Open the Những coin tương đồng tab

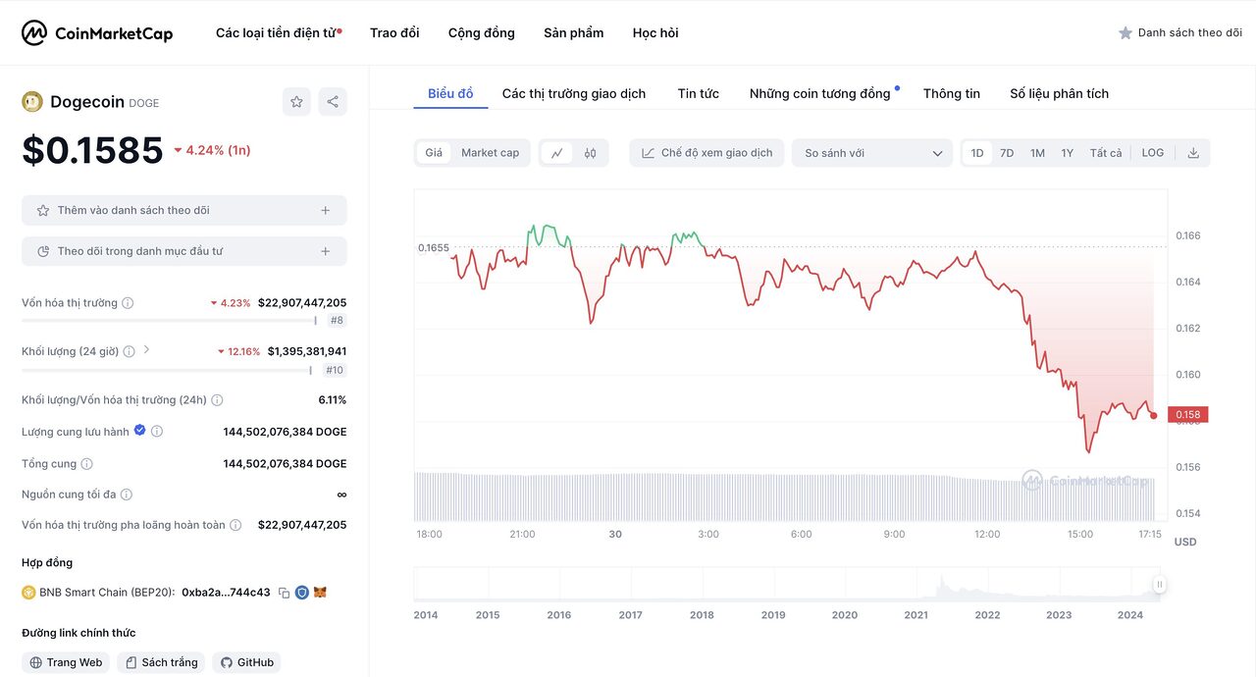(820, 94)
